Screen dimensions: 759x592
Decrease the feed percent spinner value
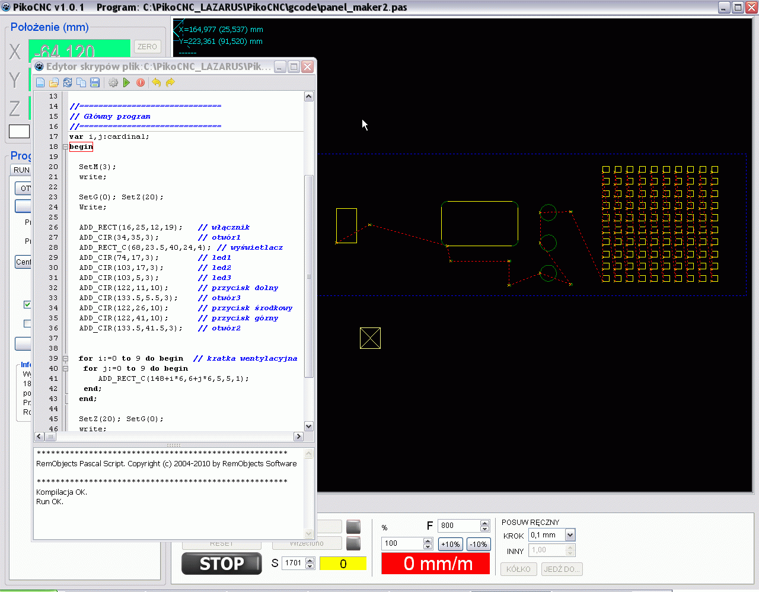point(428,546)
